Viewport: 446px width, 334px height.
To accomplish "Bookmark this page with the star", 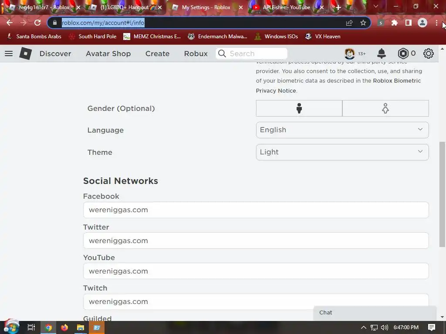I will (x=363, y=23).
